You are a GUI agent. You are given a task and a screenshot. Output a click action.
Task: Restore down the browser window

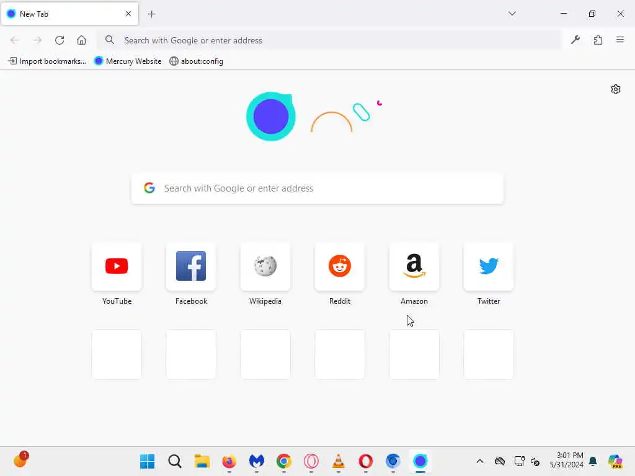click(592, 14)
